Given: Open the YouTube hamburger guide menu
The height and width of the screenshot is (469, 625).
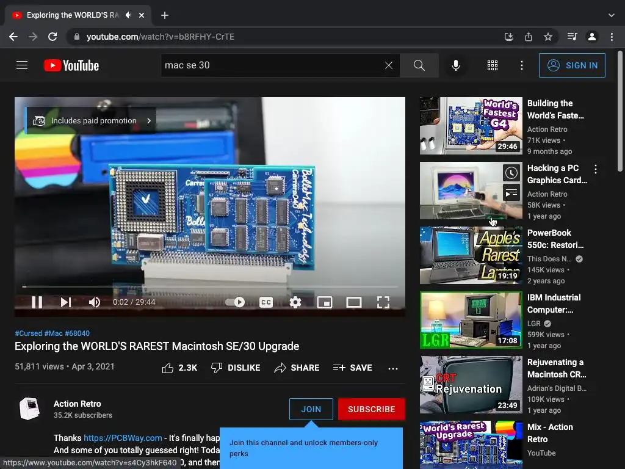Looking at the screenshot, I should point(22,65).
